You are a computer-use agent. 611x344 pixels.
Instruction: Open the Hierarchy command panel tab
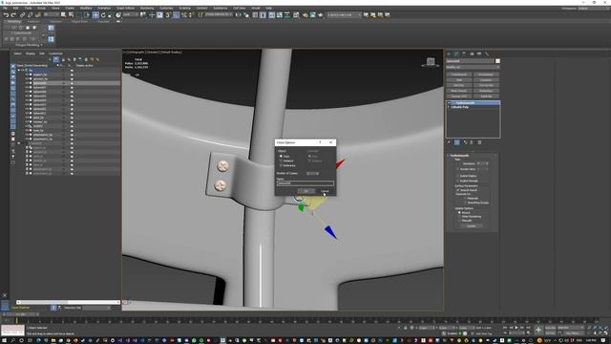click(x=464, y=54)
